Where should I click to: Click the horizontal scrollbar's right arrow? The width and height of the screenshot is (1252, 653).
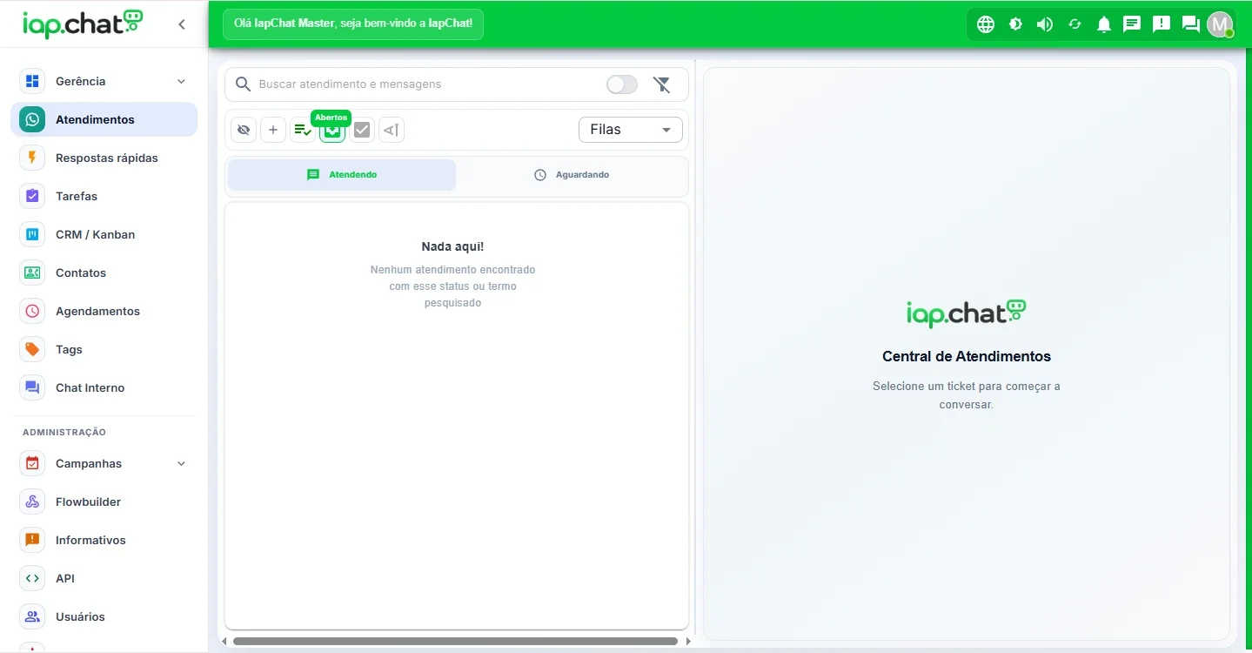click(x=688, y=642)
